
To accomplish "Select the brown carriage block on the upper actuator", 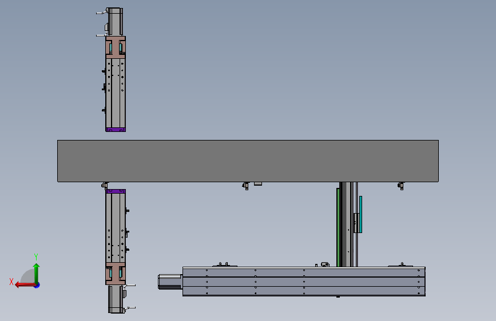I will point(116,47).
